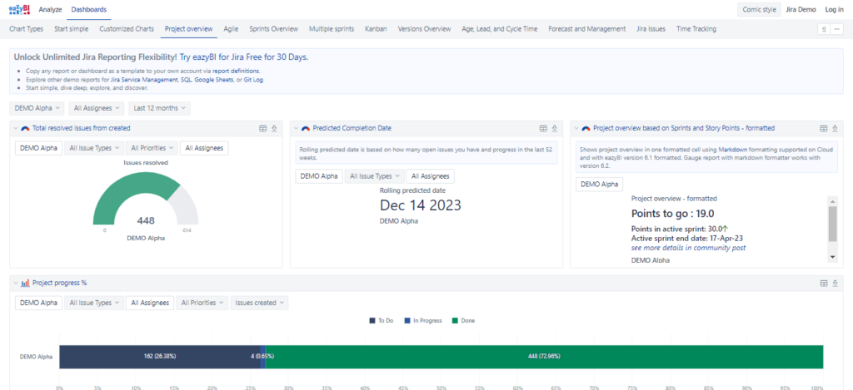Collapse the Total resolved issues report

pyautogui.click(x=16, y=129)
